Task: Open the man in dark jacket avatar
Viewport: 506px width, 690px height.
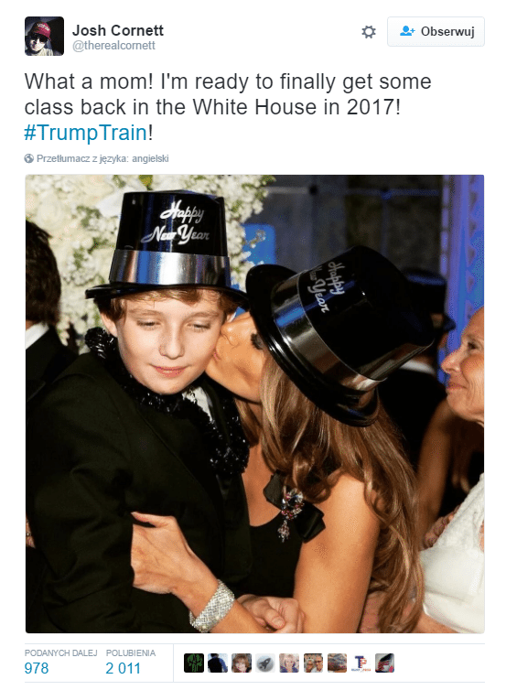Action: click(x=218, y=663)
